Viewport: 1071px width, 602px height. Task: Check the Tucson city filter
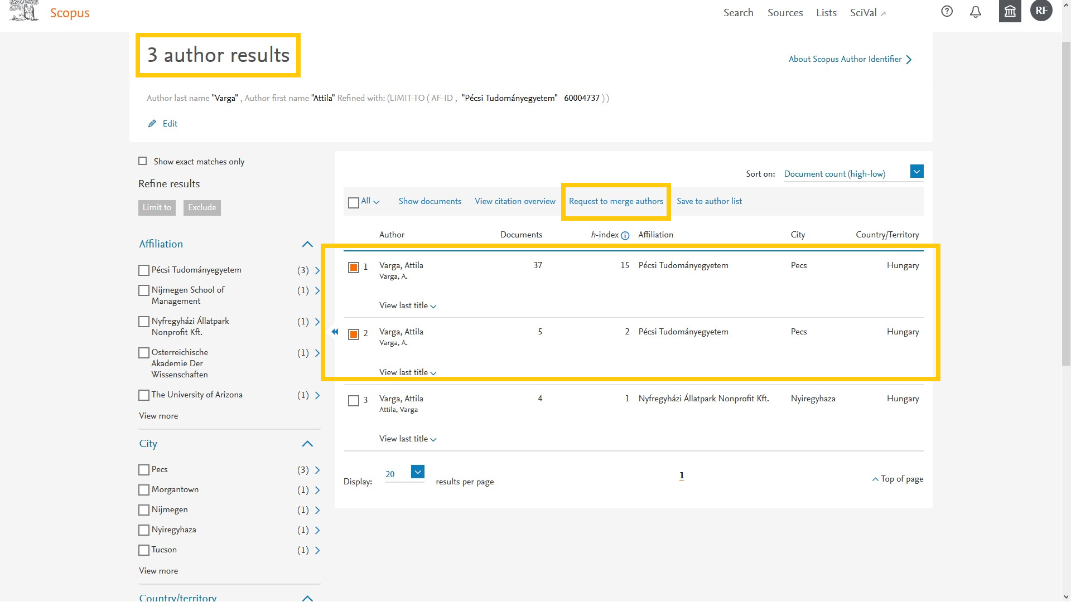(144, 550)
